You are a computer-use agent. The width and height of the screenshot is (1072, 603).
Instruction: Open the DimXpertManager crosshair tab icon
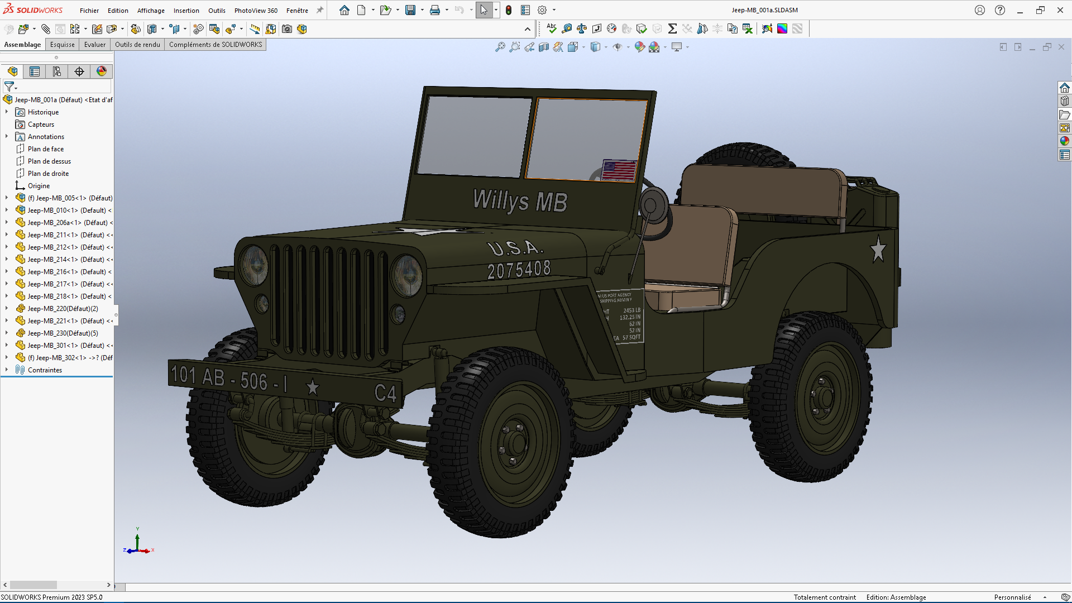point(79,71)
